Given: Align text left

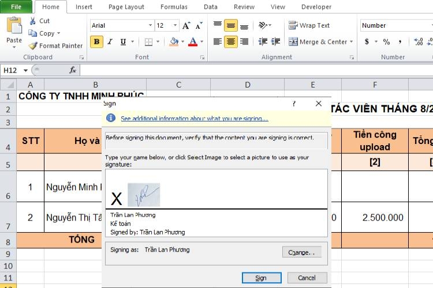Looking at the screenshot, I should click(217, 42).
